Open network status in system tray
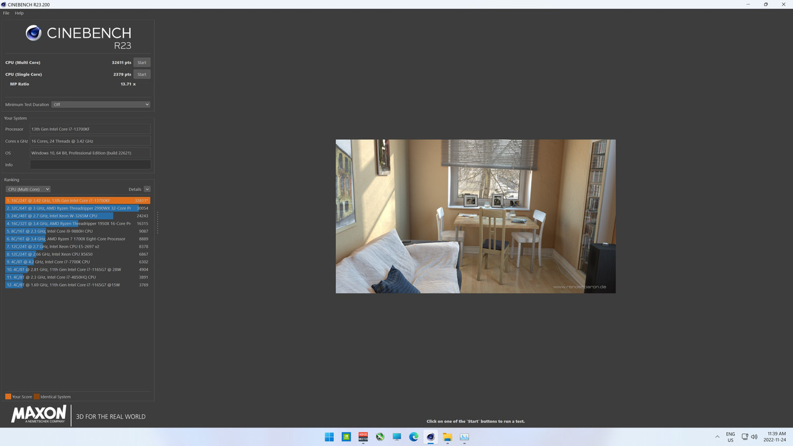 point(745,437)
